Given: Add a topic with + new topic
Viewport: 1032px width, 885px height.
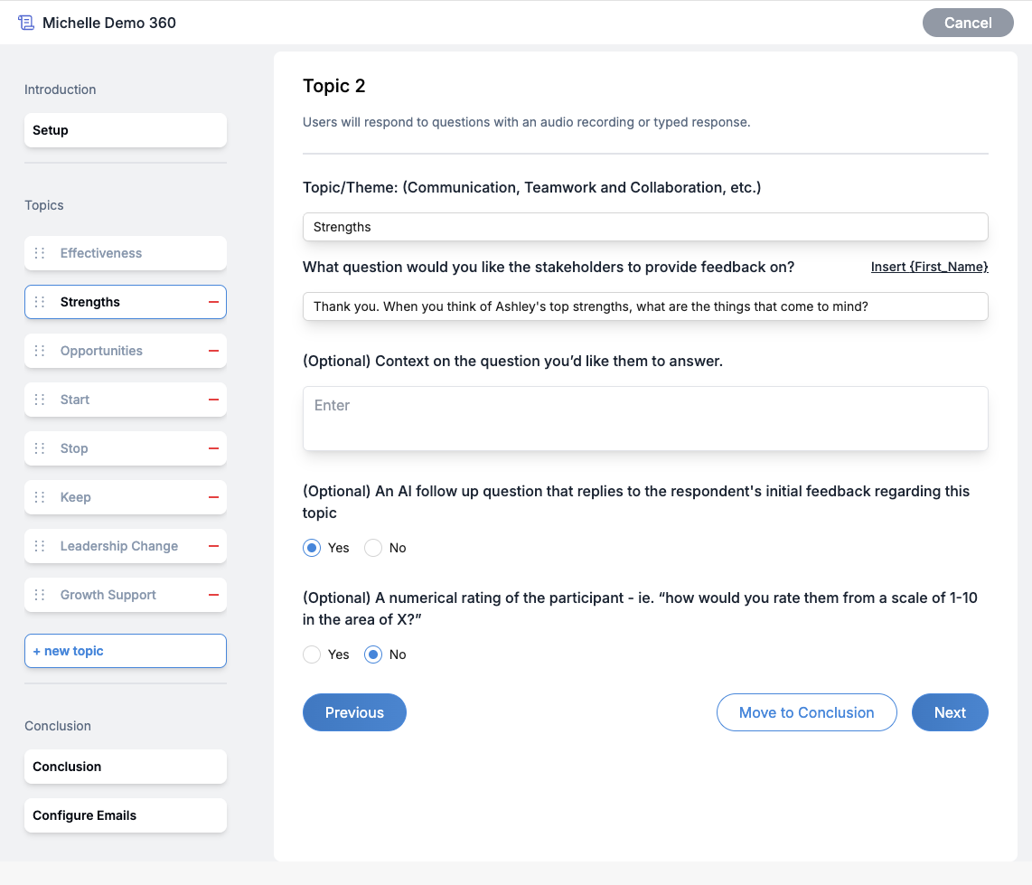Looking at the screenshot, I should (126, 651).
